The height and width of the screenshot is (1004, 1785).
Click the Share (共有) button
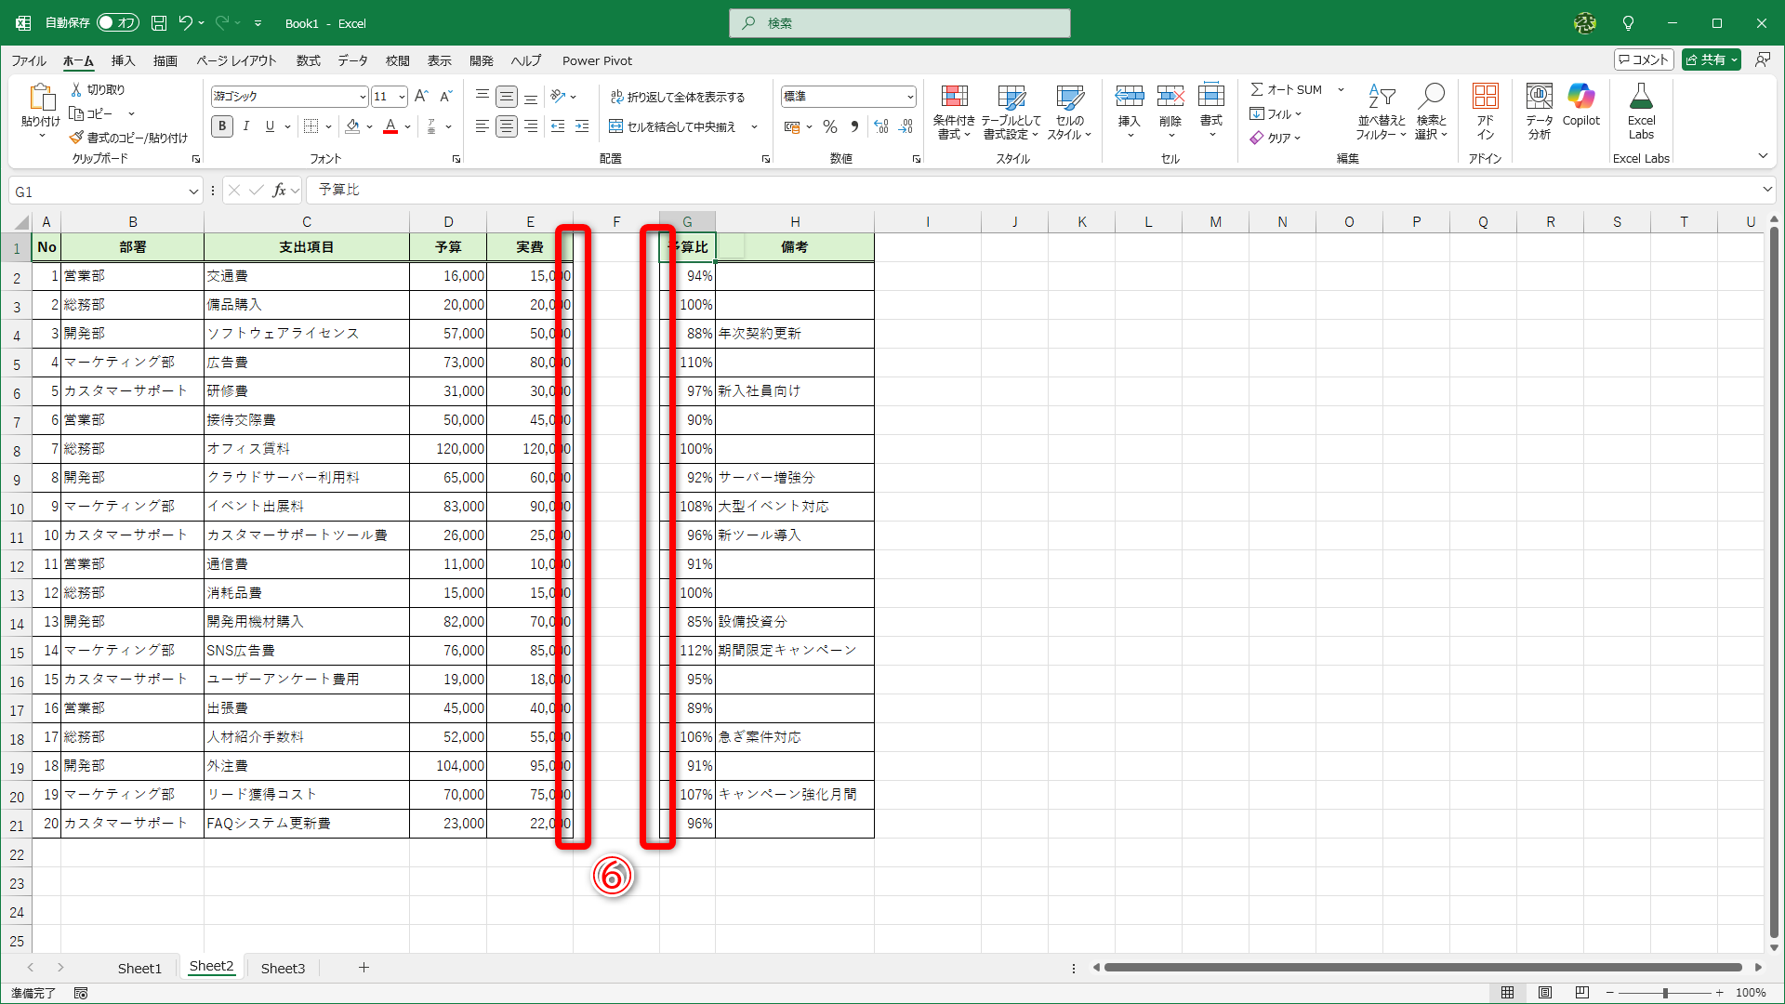1706,59
